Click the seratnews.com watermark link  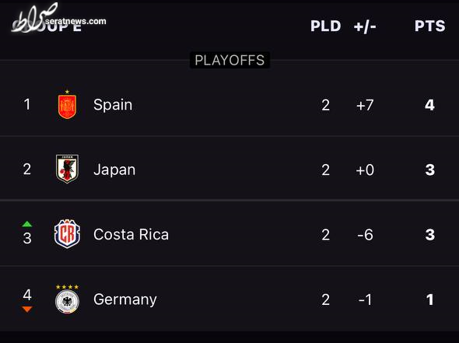75,21
